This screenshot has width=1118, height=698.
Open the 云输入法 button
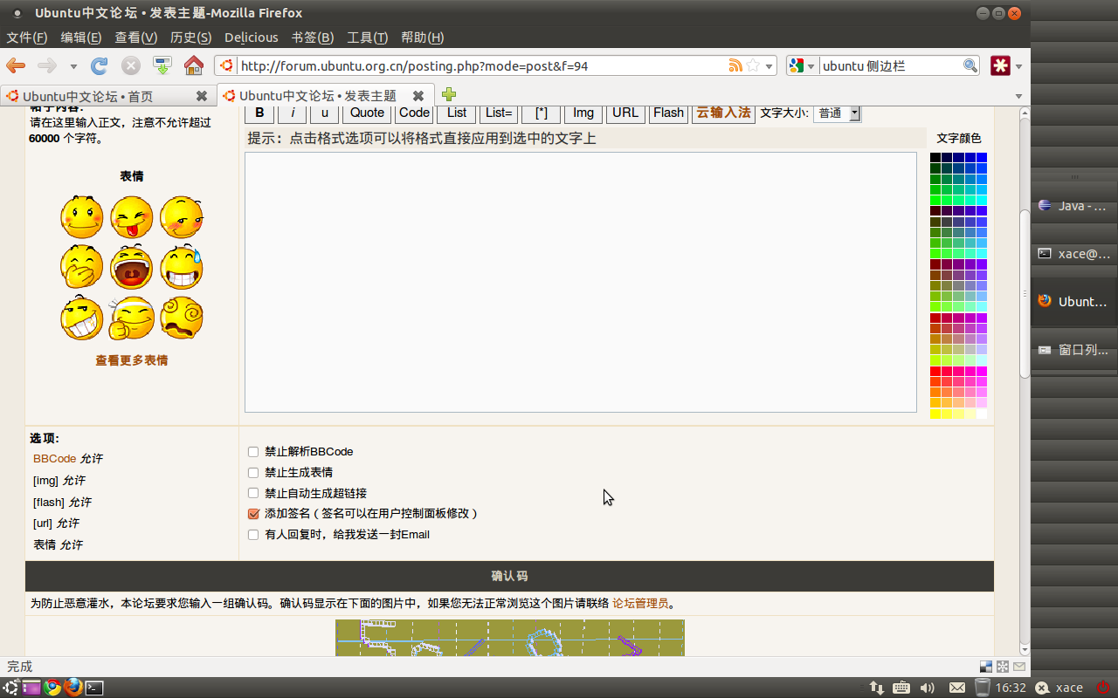724,113
